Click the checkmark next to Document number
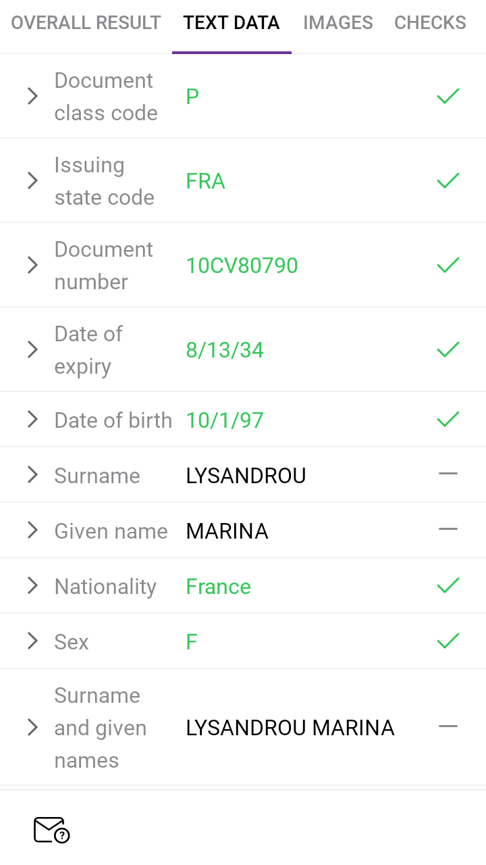The height and width of the screenshot is (865, 486). pos(448,266)
